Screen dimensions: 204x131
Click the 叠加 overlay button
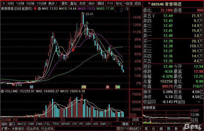pyautogui.click(x=73, y=3)
